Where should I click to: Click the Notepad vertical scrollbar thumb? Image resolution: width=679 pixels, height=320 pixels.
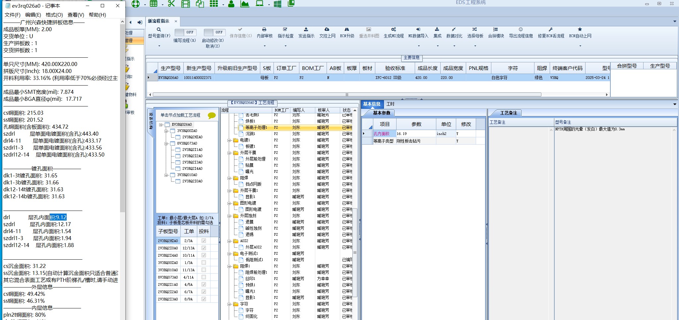[x=122, y=119]
